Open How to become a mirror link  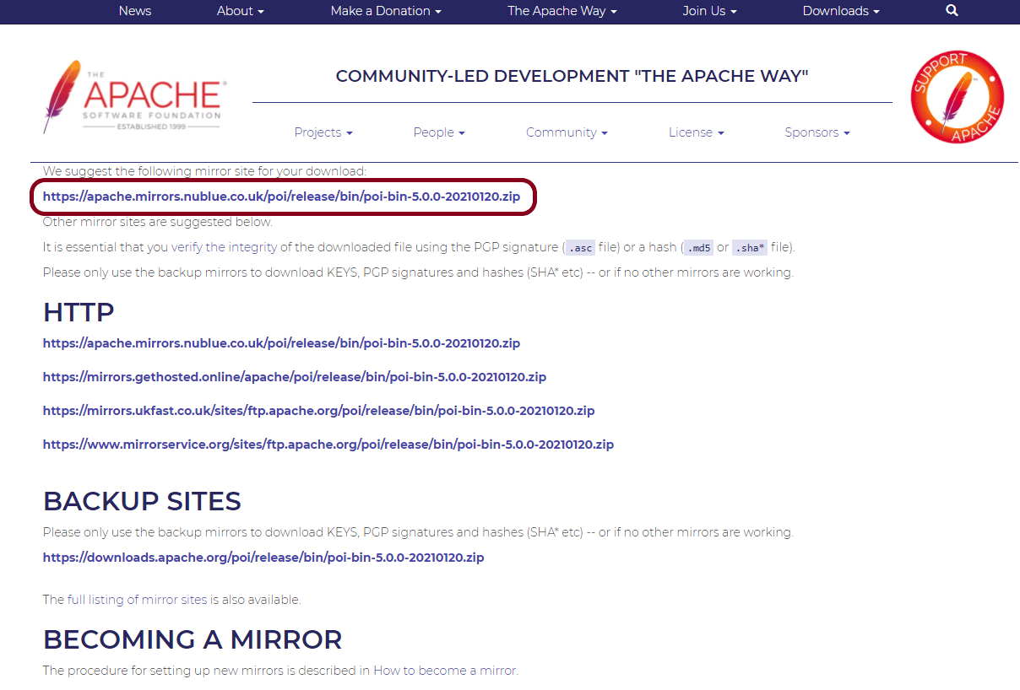click(444, 671)
